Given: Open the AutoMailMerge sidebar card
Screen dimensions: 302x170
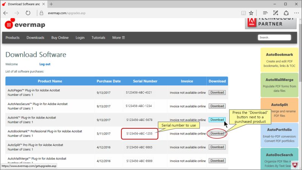Looking at the screenshot, I should [279, 85].
